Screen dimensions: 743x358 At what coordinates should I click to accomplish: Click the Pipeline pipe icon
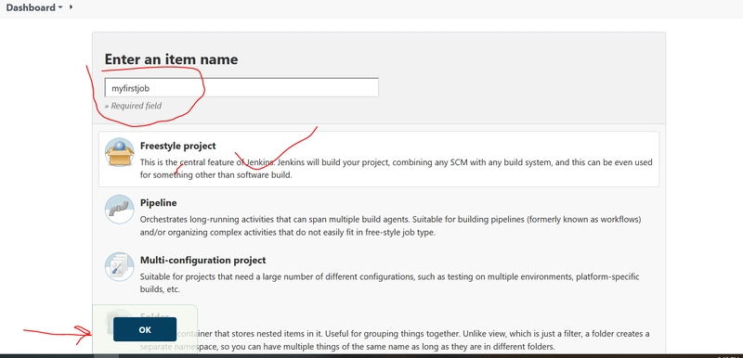(120, 209)
